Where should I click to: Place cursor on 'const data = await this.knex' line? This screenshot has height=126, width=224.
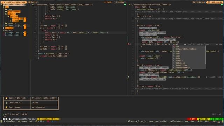76,33
